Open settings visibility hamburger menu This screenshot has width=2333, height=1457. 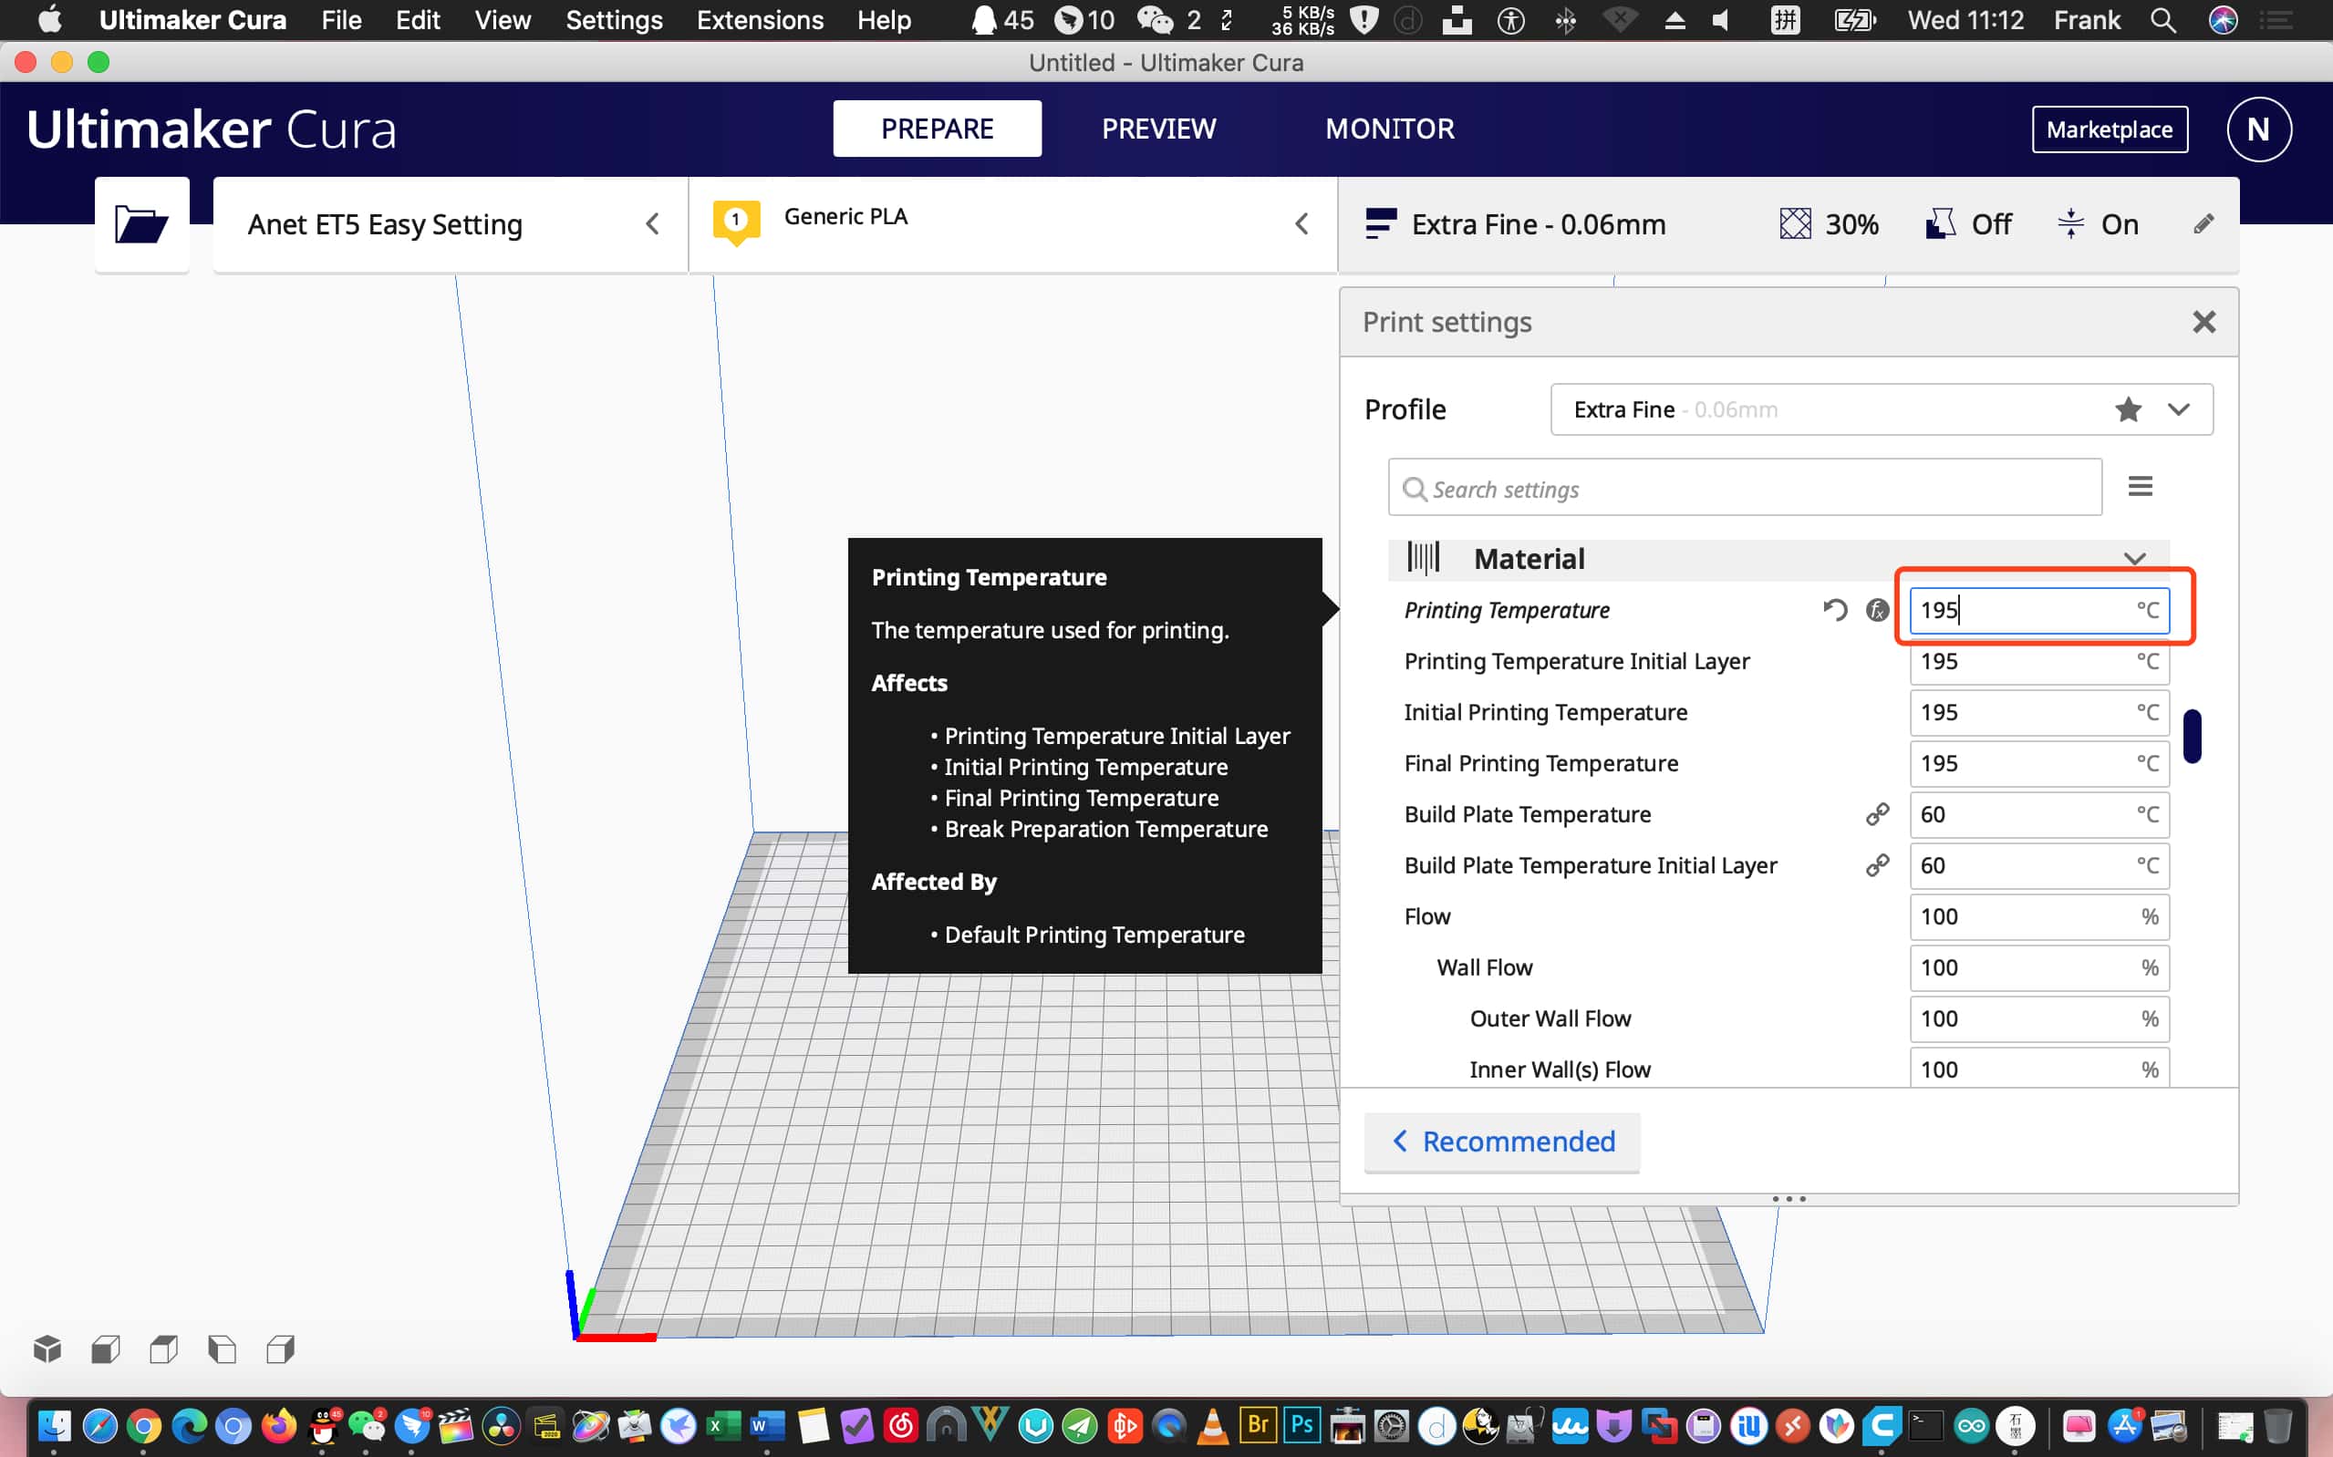pos(2140,488)
